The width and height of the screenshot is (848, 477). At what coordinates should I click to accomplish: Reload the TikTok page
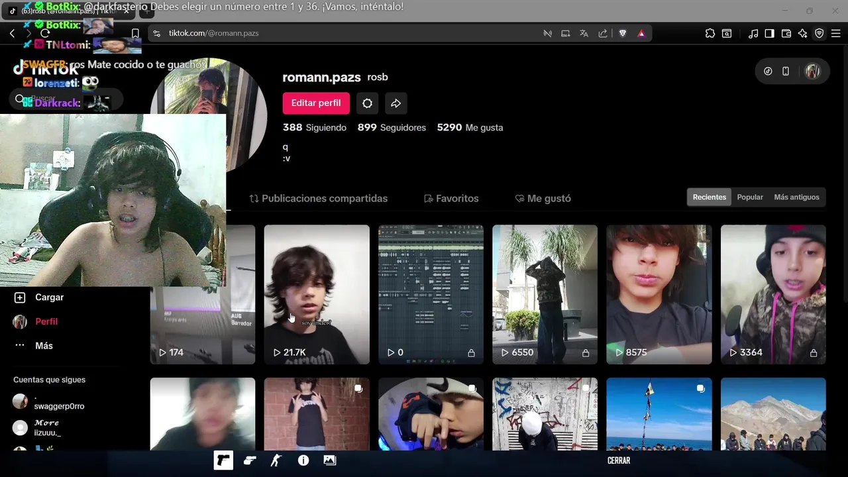[45, 33]
